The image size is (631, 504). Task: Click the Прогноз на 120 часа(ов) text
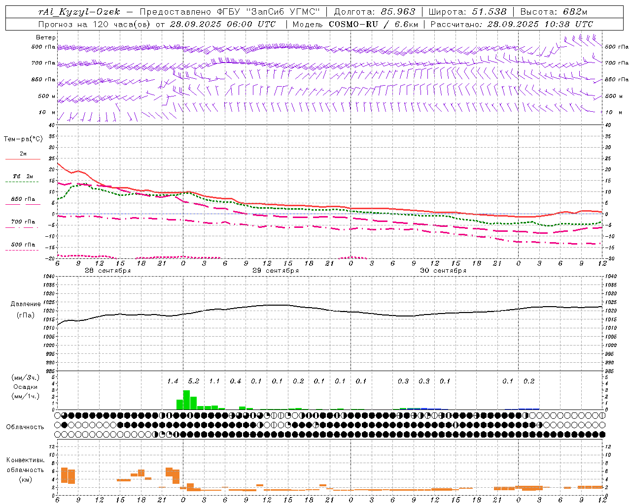[95, 24]
